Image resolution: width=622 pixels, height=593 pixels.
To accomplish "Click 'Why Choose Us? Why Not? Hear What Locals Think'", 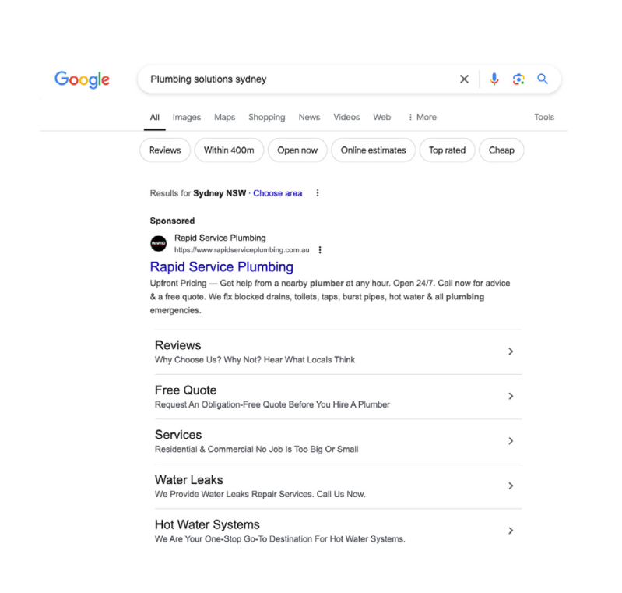I will coord(255,360).
